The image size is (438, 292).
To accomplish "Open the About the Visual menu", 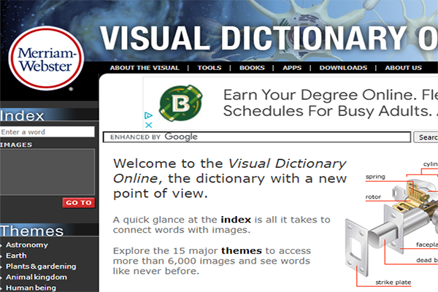I will [x=145, y=68].
